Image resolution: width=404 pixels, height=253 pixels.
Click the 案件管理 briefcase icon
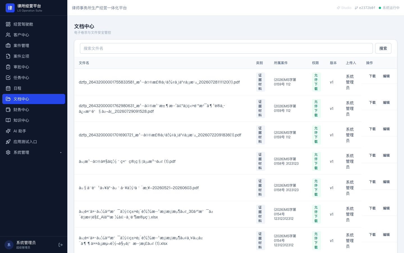(x=8, y=46)
